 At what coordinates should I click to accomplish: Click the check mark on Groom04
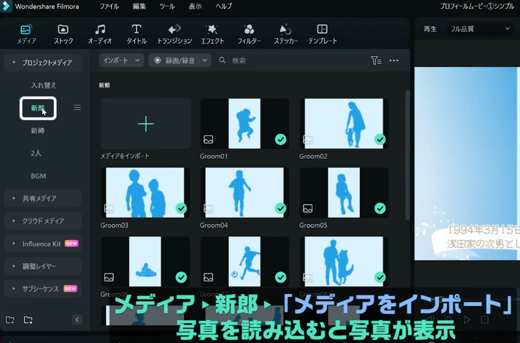280,208
